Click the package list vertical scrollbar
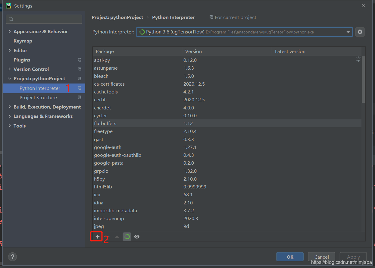Viewport: 375px width, 268px height. [363, 80]
